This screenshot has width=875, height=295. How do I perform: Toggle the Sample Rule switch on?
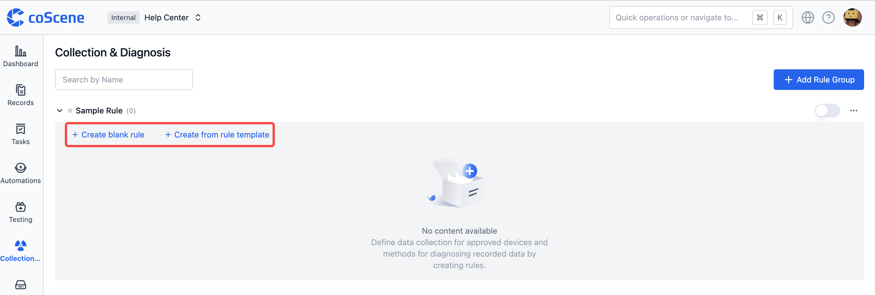coord(827,111)
